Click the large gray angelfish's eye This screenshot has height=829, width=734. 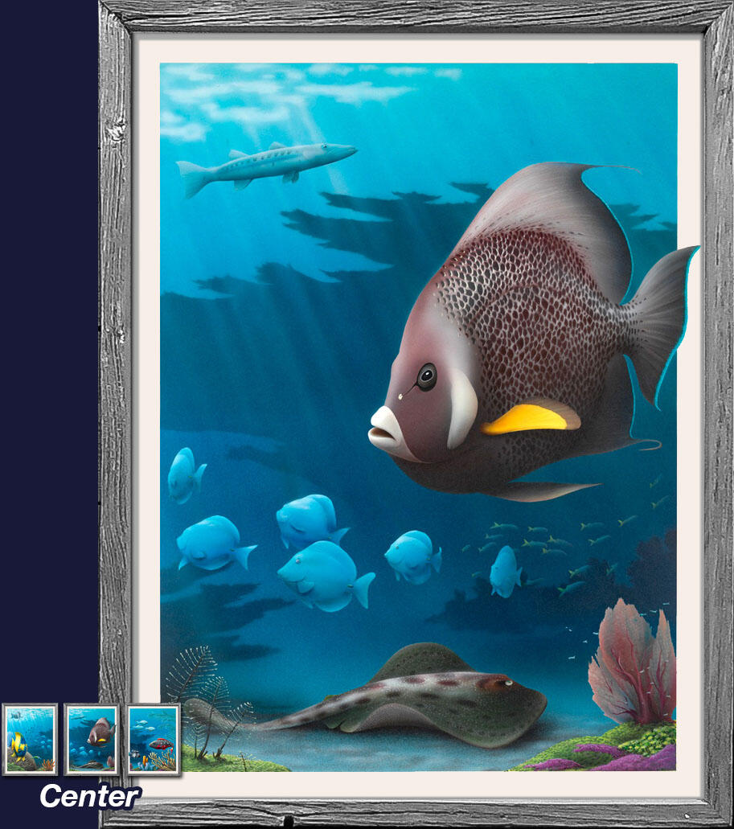pos(426,376)
